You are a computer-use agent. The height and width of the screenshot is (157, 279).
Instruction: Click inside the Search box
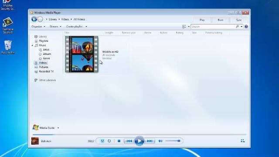tap(213, 27)
